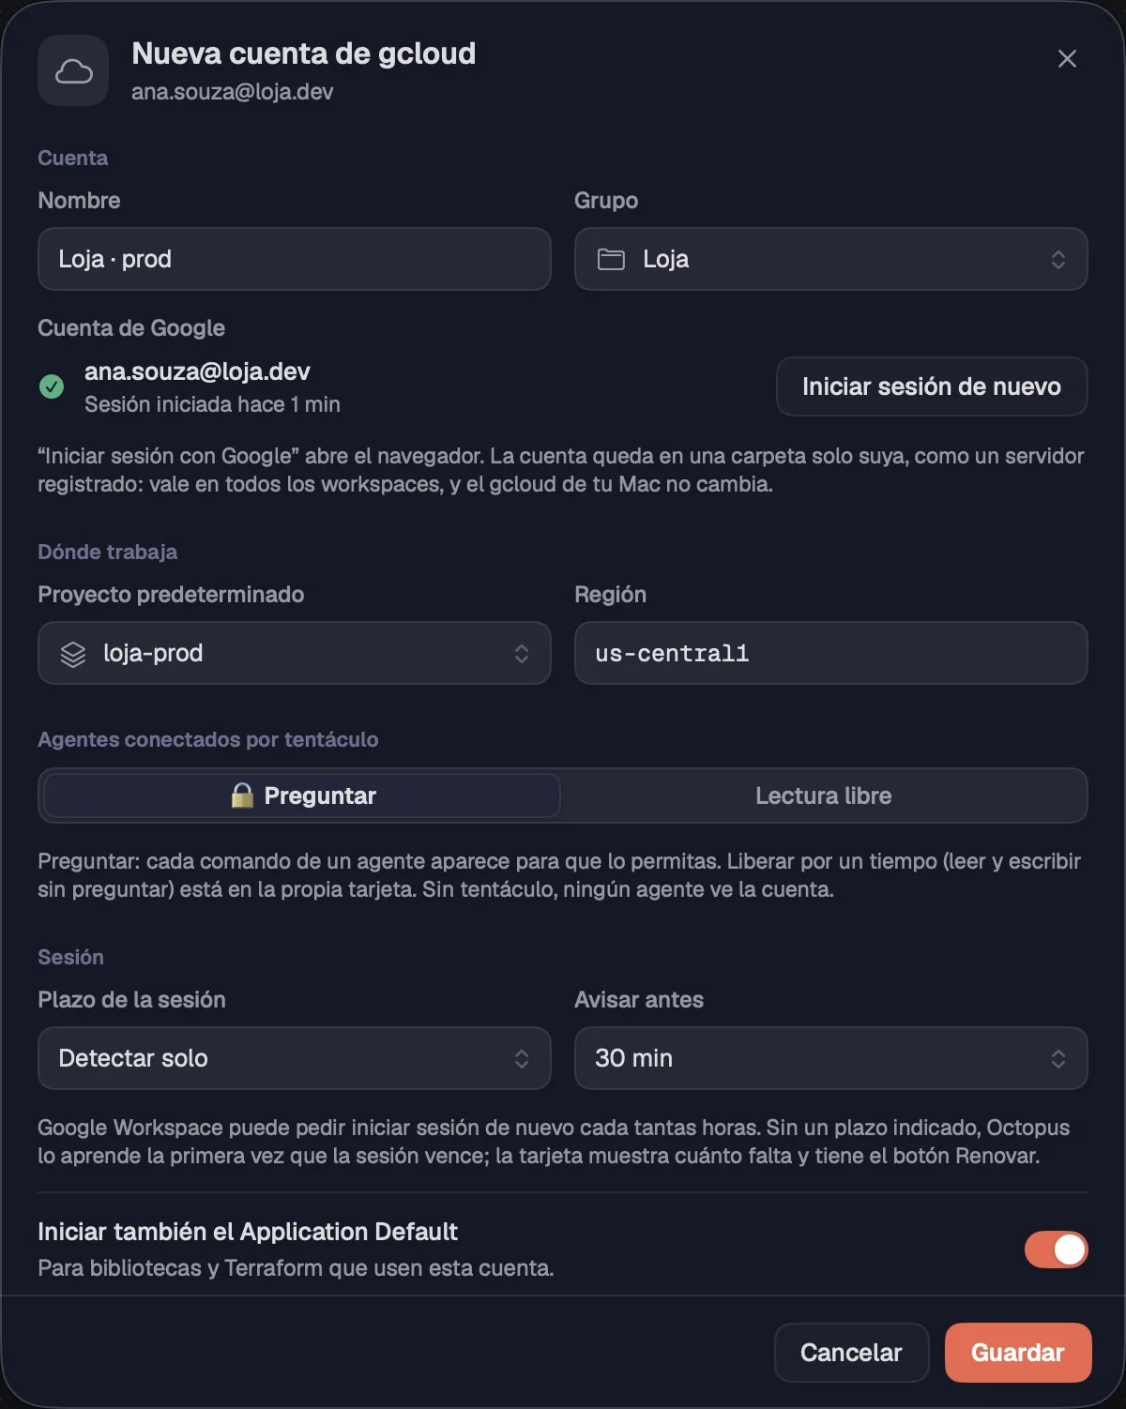The height and width of the screenshot is (1409, 1126).
Task: Click the green signed-in checkmark icon
Action: (x=52, y=386)
